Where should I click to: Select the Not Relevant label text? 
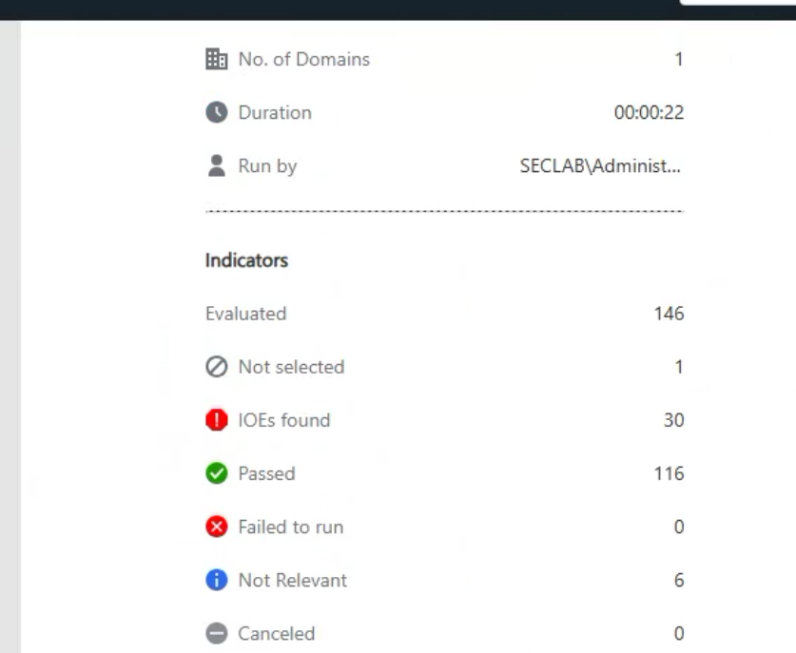pyautogui.click(x=292, y=580)
